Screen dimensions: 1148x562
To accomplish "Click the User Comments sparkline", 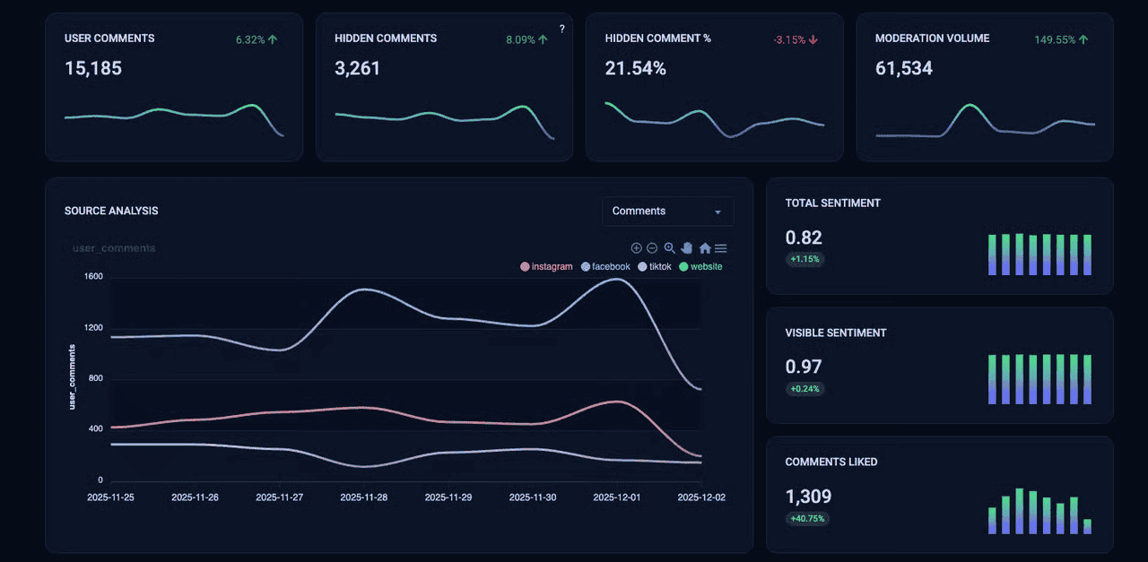I will (x=174, y=119).
